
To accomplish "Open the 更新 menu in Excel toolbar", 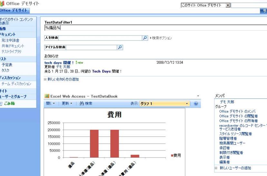I will coord(67,103).
